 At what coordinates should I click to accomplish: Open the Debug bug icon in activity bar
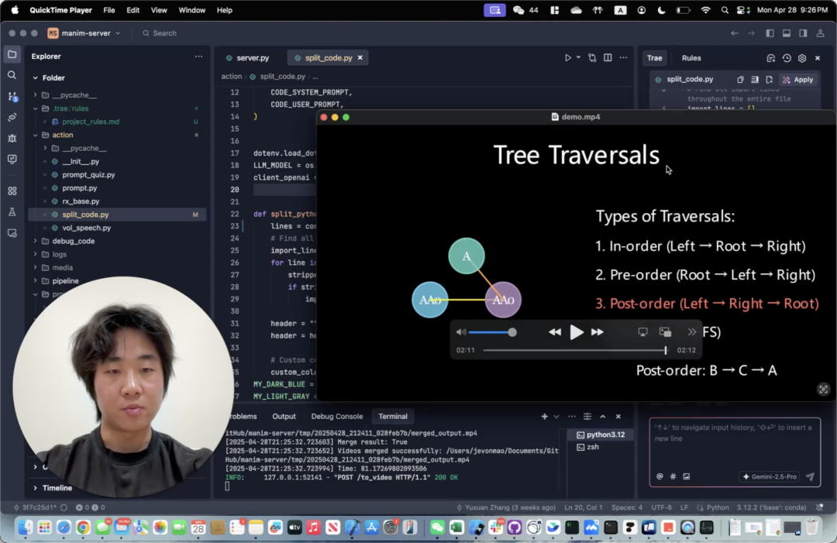coord(12,138)
